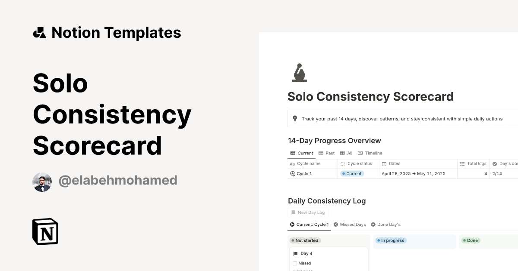This screenshot has height=271, width=518.
Task: Click the Aa icon in the Cycle name header
Action: (x=292, y=163)
